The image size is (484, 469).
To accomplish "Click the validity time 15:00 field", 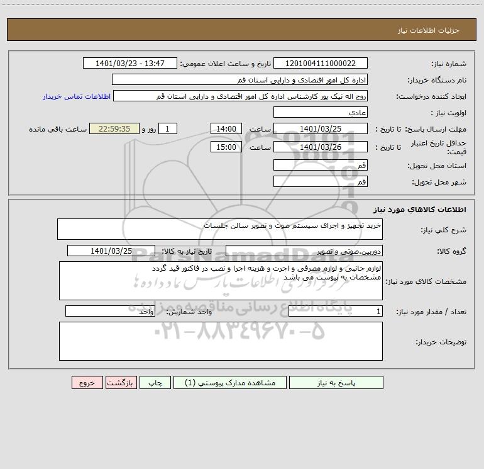I will click(x=226, y=147).
